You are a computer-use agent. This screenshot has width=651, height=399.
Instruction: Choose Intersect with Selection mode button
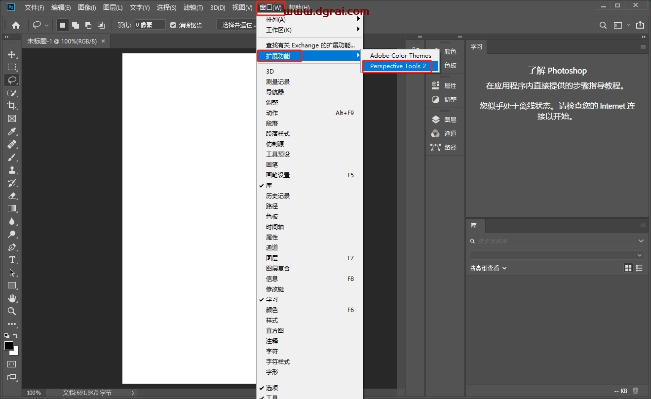click(101, 25)
